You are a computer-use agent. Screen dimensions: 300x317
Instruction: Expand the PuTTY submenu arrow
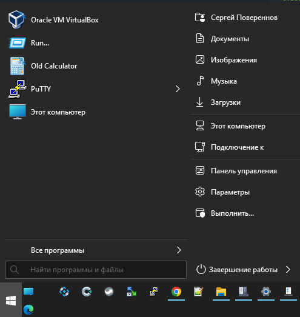(x=178, y=89)
